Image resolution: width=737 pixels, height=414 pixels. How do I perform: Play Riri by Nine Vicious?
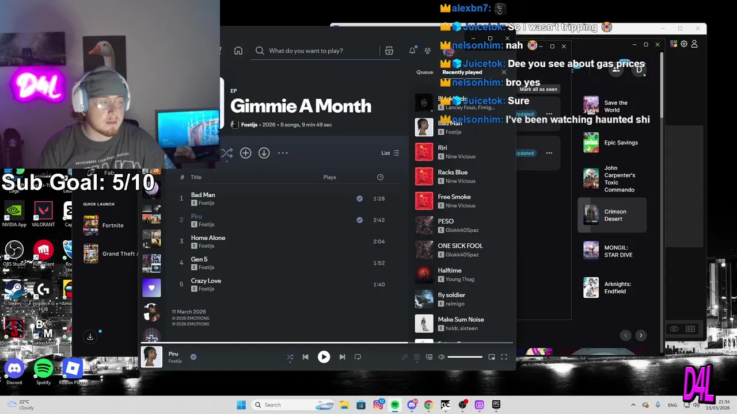462,152
